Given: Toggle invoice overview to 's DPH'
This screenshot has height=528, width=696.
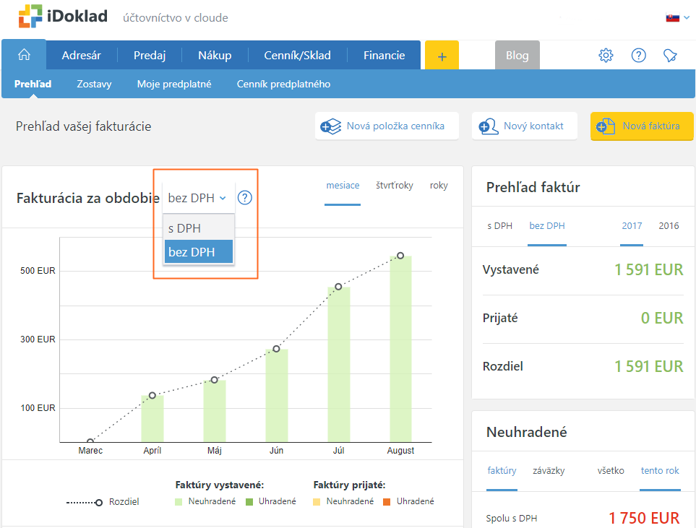Looking at the screenshot, I should (499, 226).
